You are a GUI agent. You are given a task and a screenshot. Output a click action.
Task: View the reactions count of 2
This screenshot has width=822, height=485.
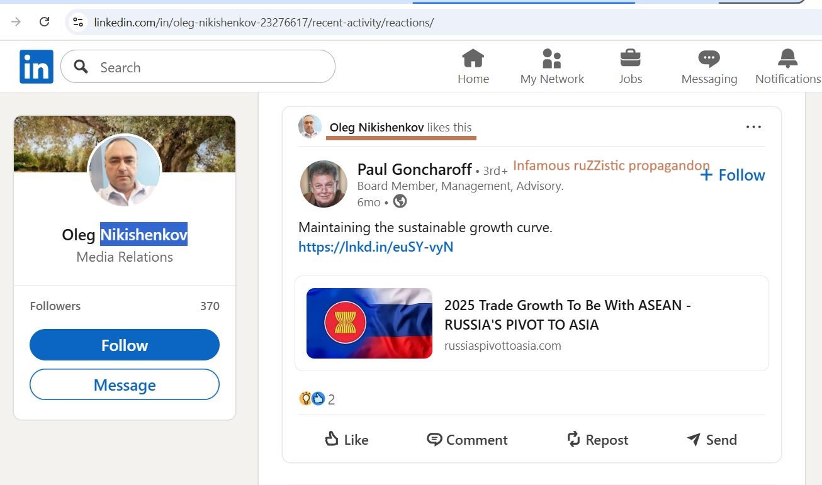(332, 399)
